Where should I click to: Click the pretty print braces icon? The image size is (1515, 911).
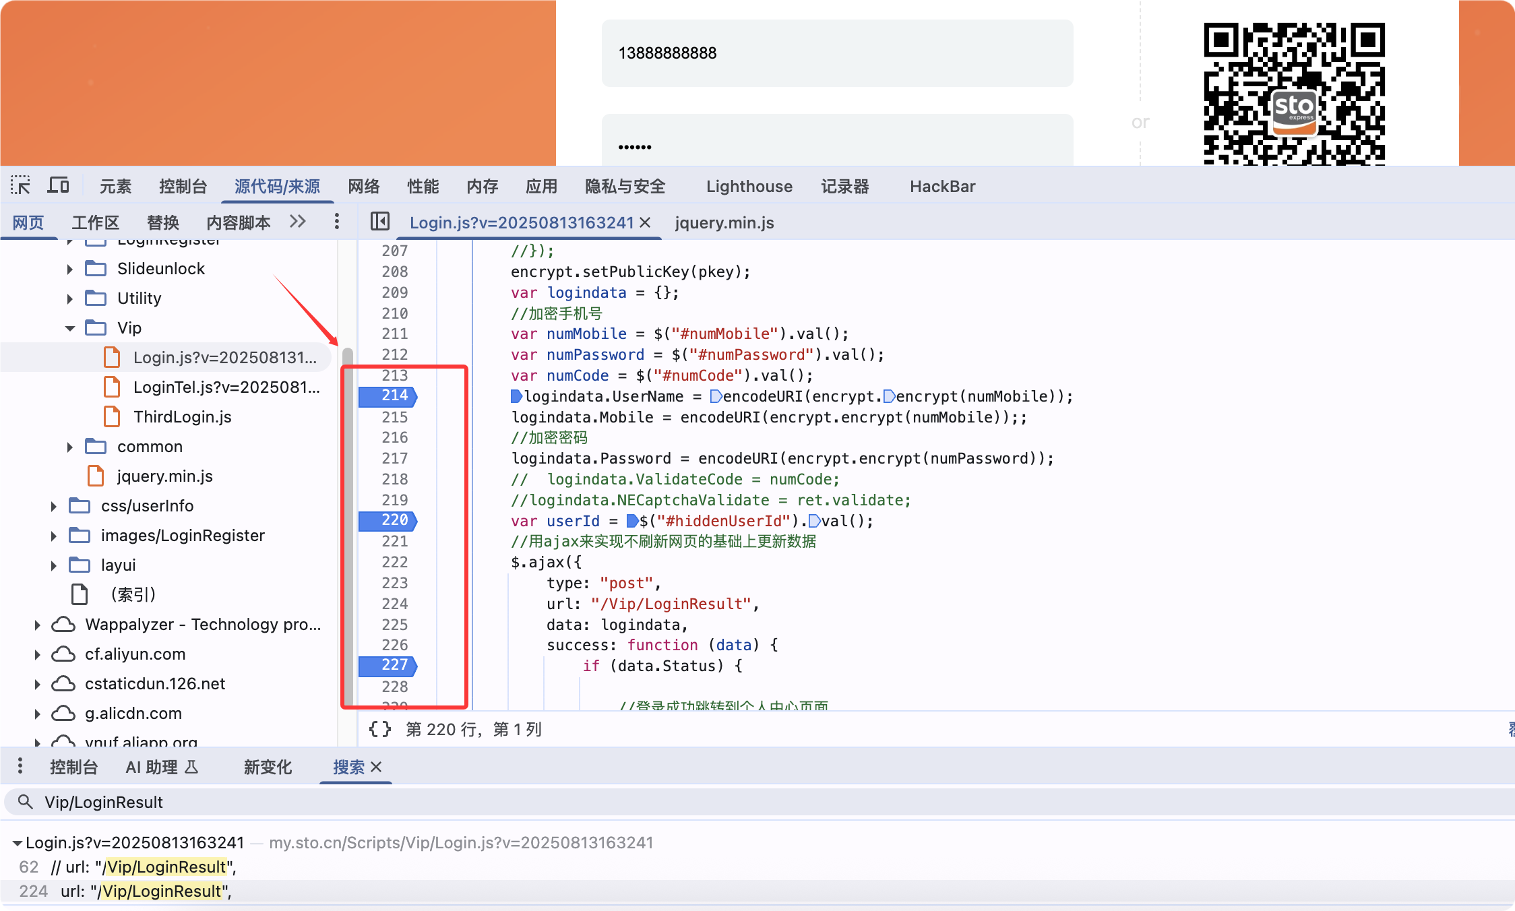coord(380,729)
